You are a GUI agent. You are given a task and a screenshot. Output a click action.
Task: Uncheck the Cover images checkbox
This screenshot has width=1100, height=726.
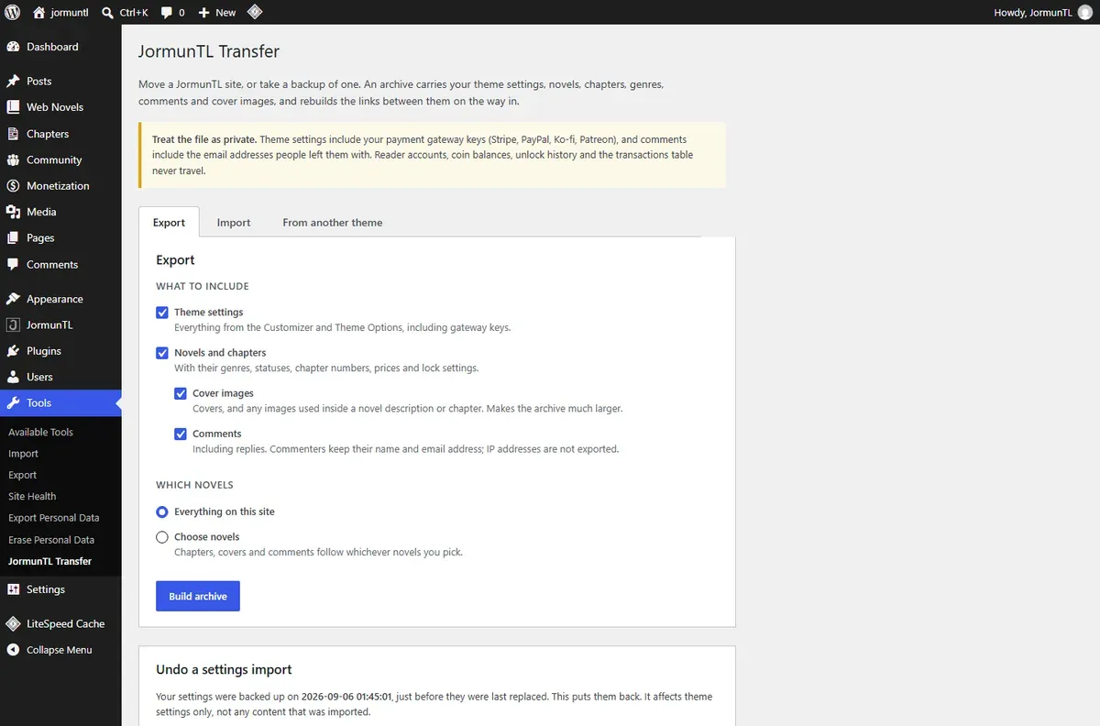click(181, 393)
